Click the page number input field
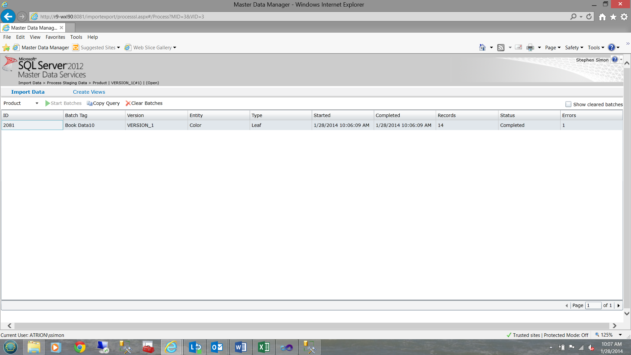This screenshot has height=355, width=631. (x=593, y=305)
